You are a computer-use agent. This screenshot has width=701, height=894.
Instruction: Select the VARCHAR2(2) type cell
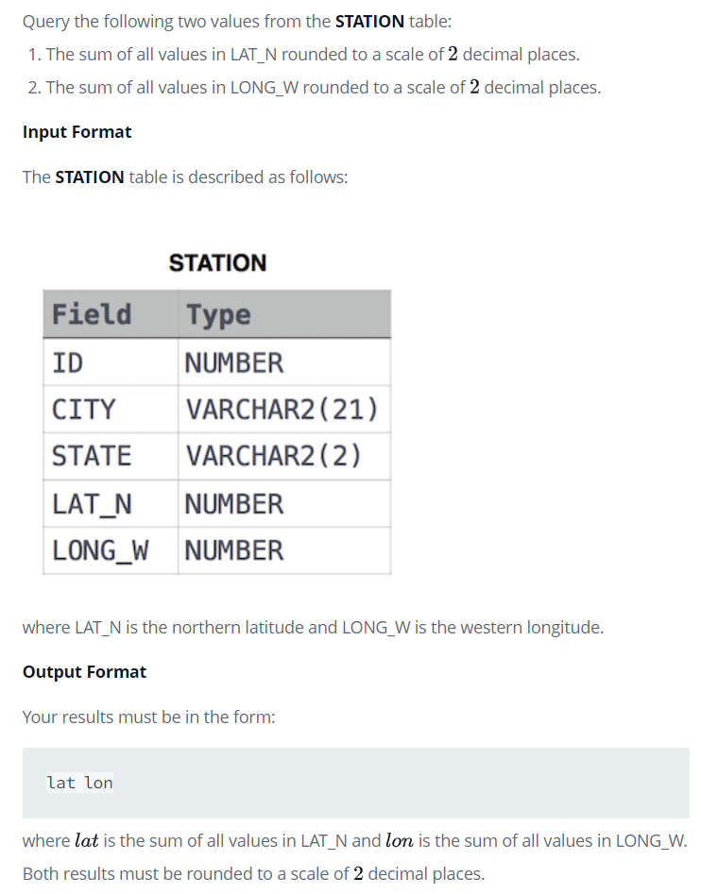pyautogui.click(x=284, y=456)
